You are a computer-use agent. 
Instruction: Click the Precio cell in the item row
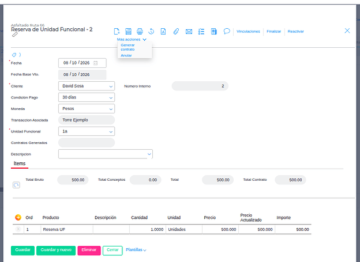coord(220,229)
